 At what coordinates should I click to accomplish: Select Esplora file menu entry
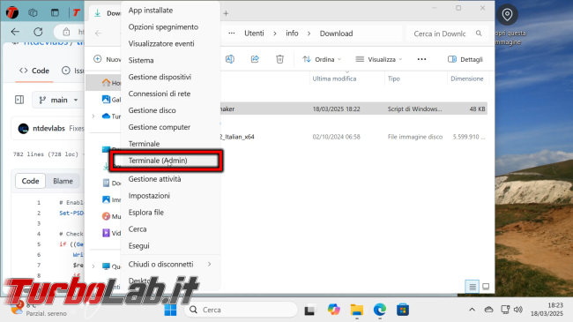[x=145, y=213]
